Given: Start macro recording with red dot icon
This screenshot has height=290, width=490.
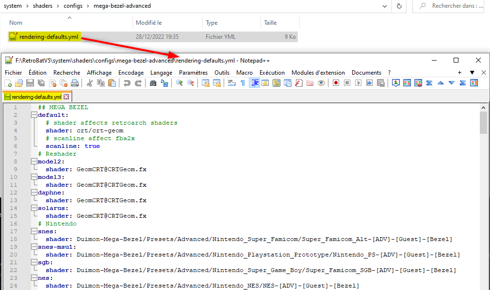Looking at the screenshot, I should (336, 83).
